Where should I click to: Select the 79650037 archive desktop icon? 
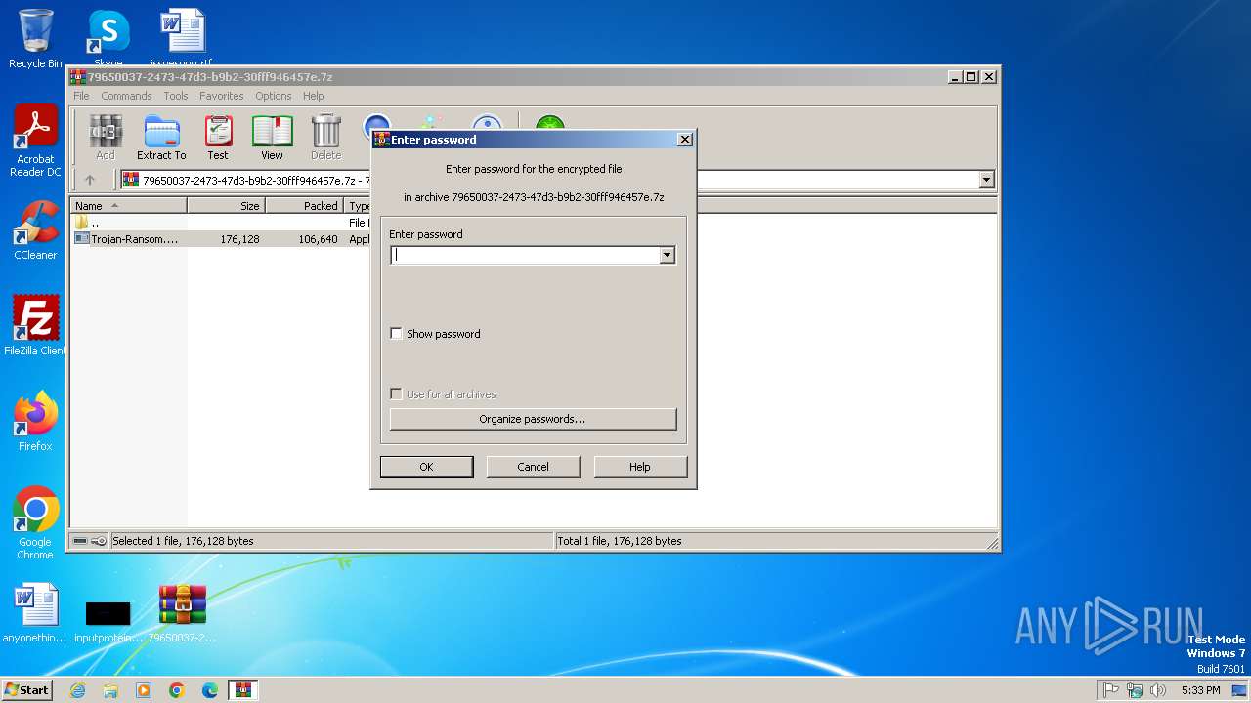tap(183, 613)
